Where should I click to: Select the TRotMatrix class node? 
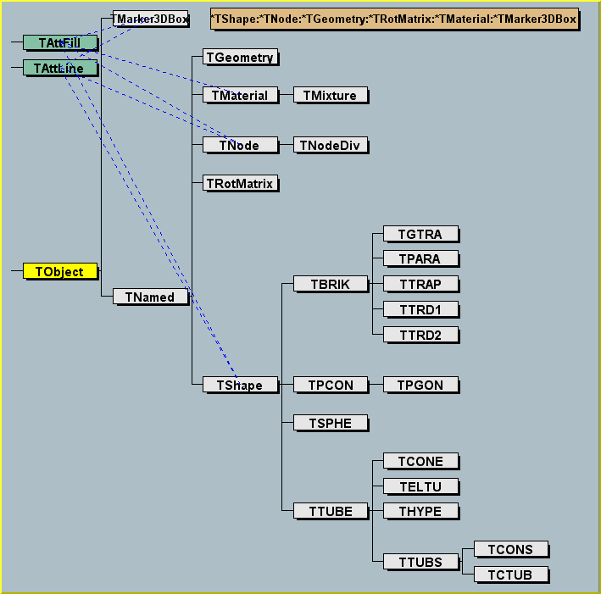click(241, 183)
